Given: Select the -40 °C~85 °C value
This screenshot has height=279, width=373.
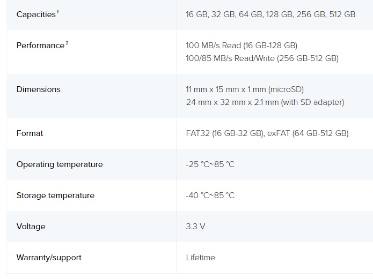Looking at the screenshot, I should [210, 195].
